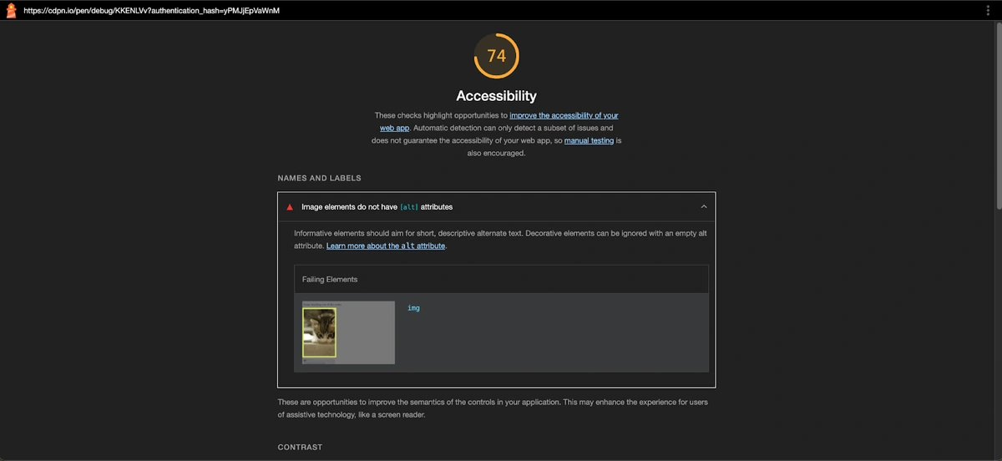Image resolution: width=1002 pixels, height=461 pixels.
Task: Click the 'Failing Elements' table header
Action: point(330,279)
